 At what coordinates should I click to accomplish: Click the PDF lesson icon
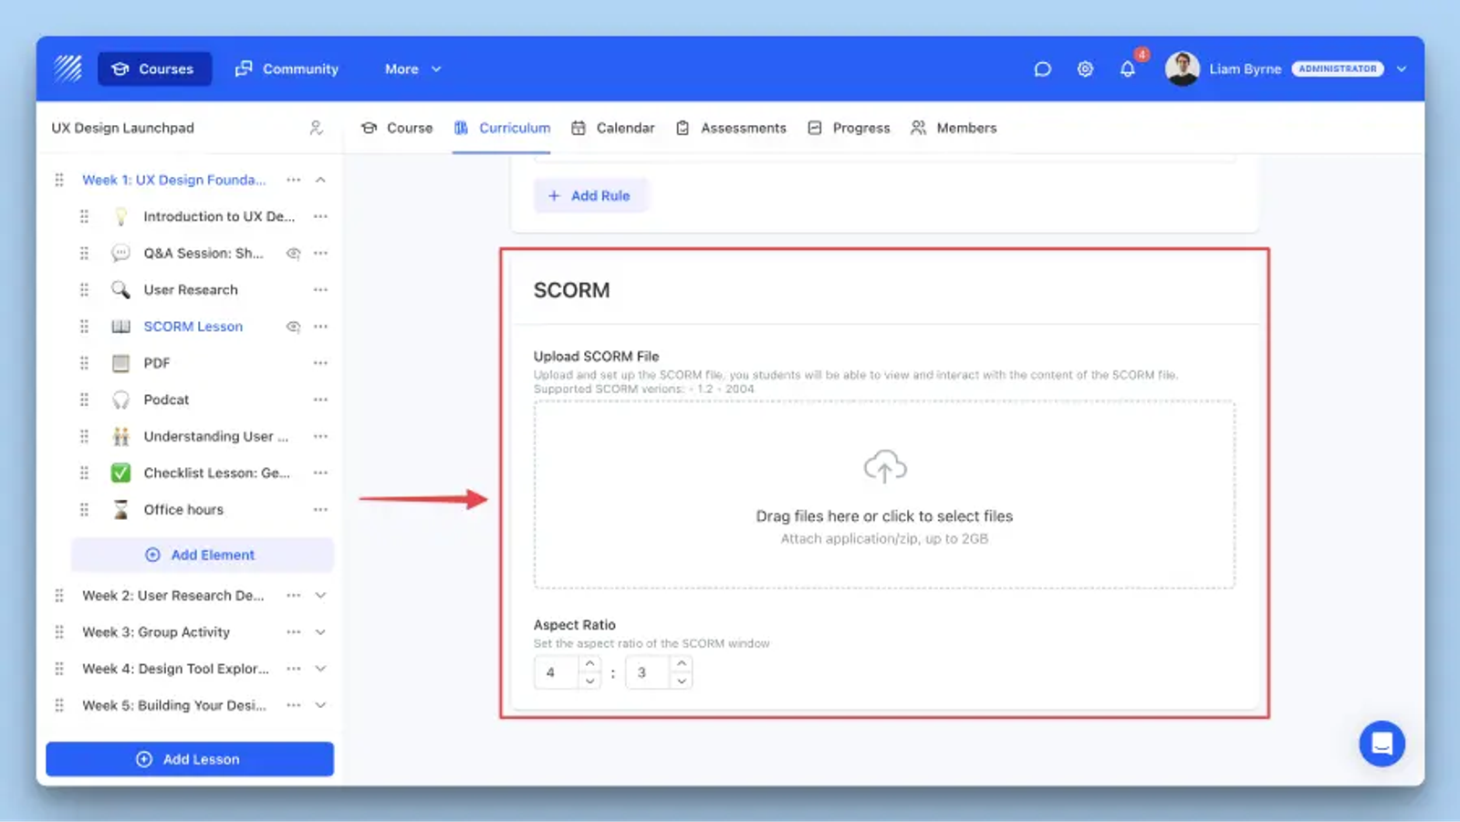[120, 363]
